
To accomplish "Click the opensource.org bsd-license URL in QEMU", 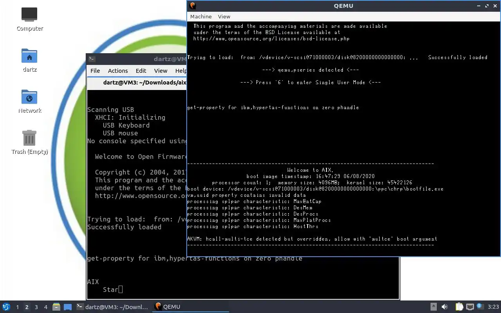I will pyautogui.click(x=271, y=38).
